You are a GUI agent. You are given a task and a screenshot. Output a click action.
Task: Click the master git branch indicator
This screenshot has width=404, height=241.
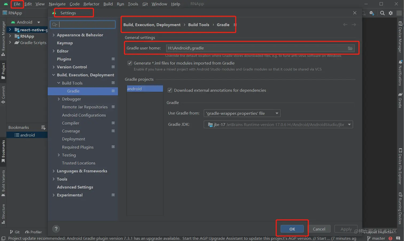pyautogui.click(x=376, y=238)
